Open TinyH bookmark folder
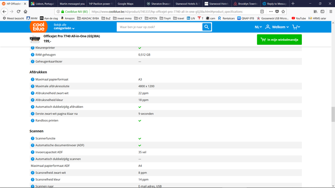The image size is (335, 188). (165, 18)
